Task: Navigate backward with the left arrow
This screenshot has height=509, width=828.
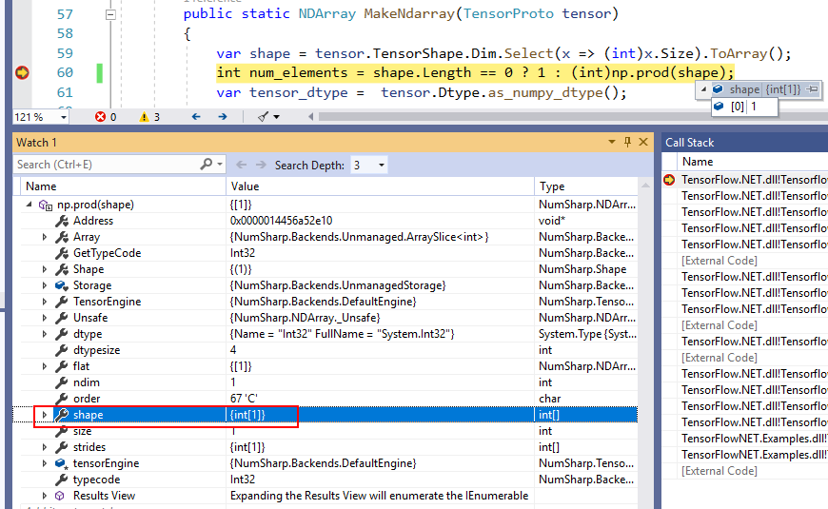Action: coord(196,117)
